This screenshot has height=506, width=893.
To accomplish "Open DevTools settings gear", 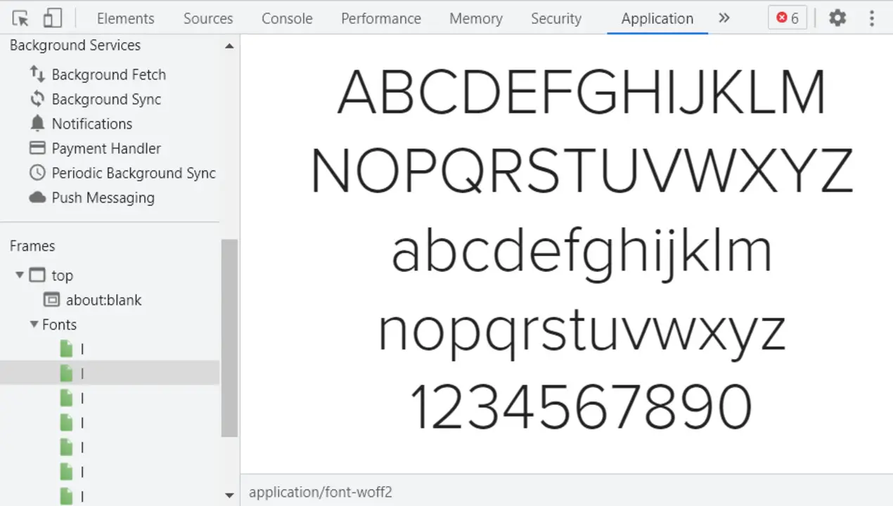I will pos(837,18).
